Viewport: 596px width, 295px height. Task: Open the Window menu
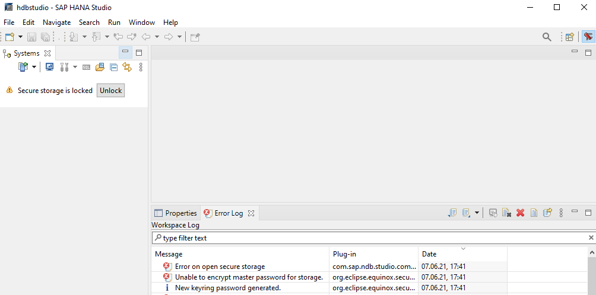[142, 23]
